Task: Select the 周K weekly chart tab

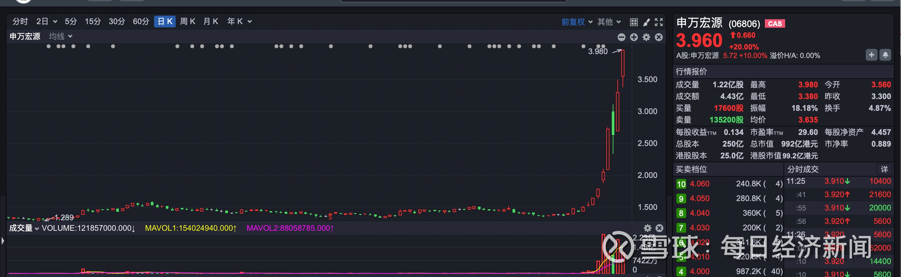Action: click(187, 22)
